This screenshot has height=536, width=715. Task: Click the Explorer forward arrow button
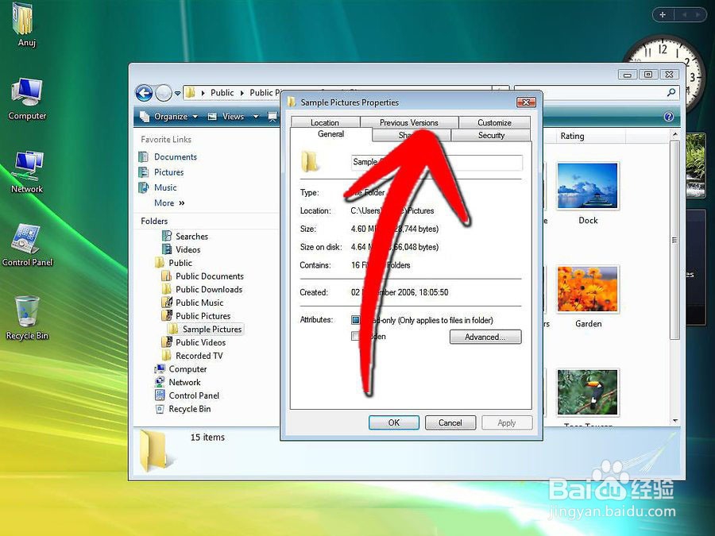(163, 93)
